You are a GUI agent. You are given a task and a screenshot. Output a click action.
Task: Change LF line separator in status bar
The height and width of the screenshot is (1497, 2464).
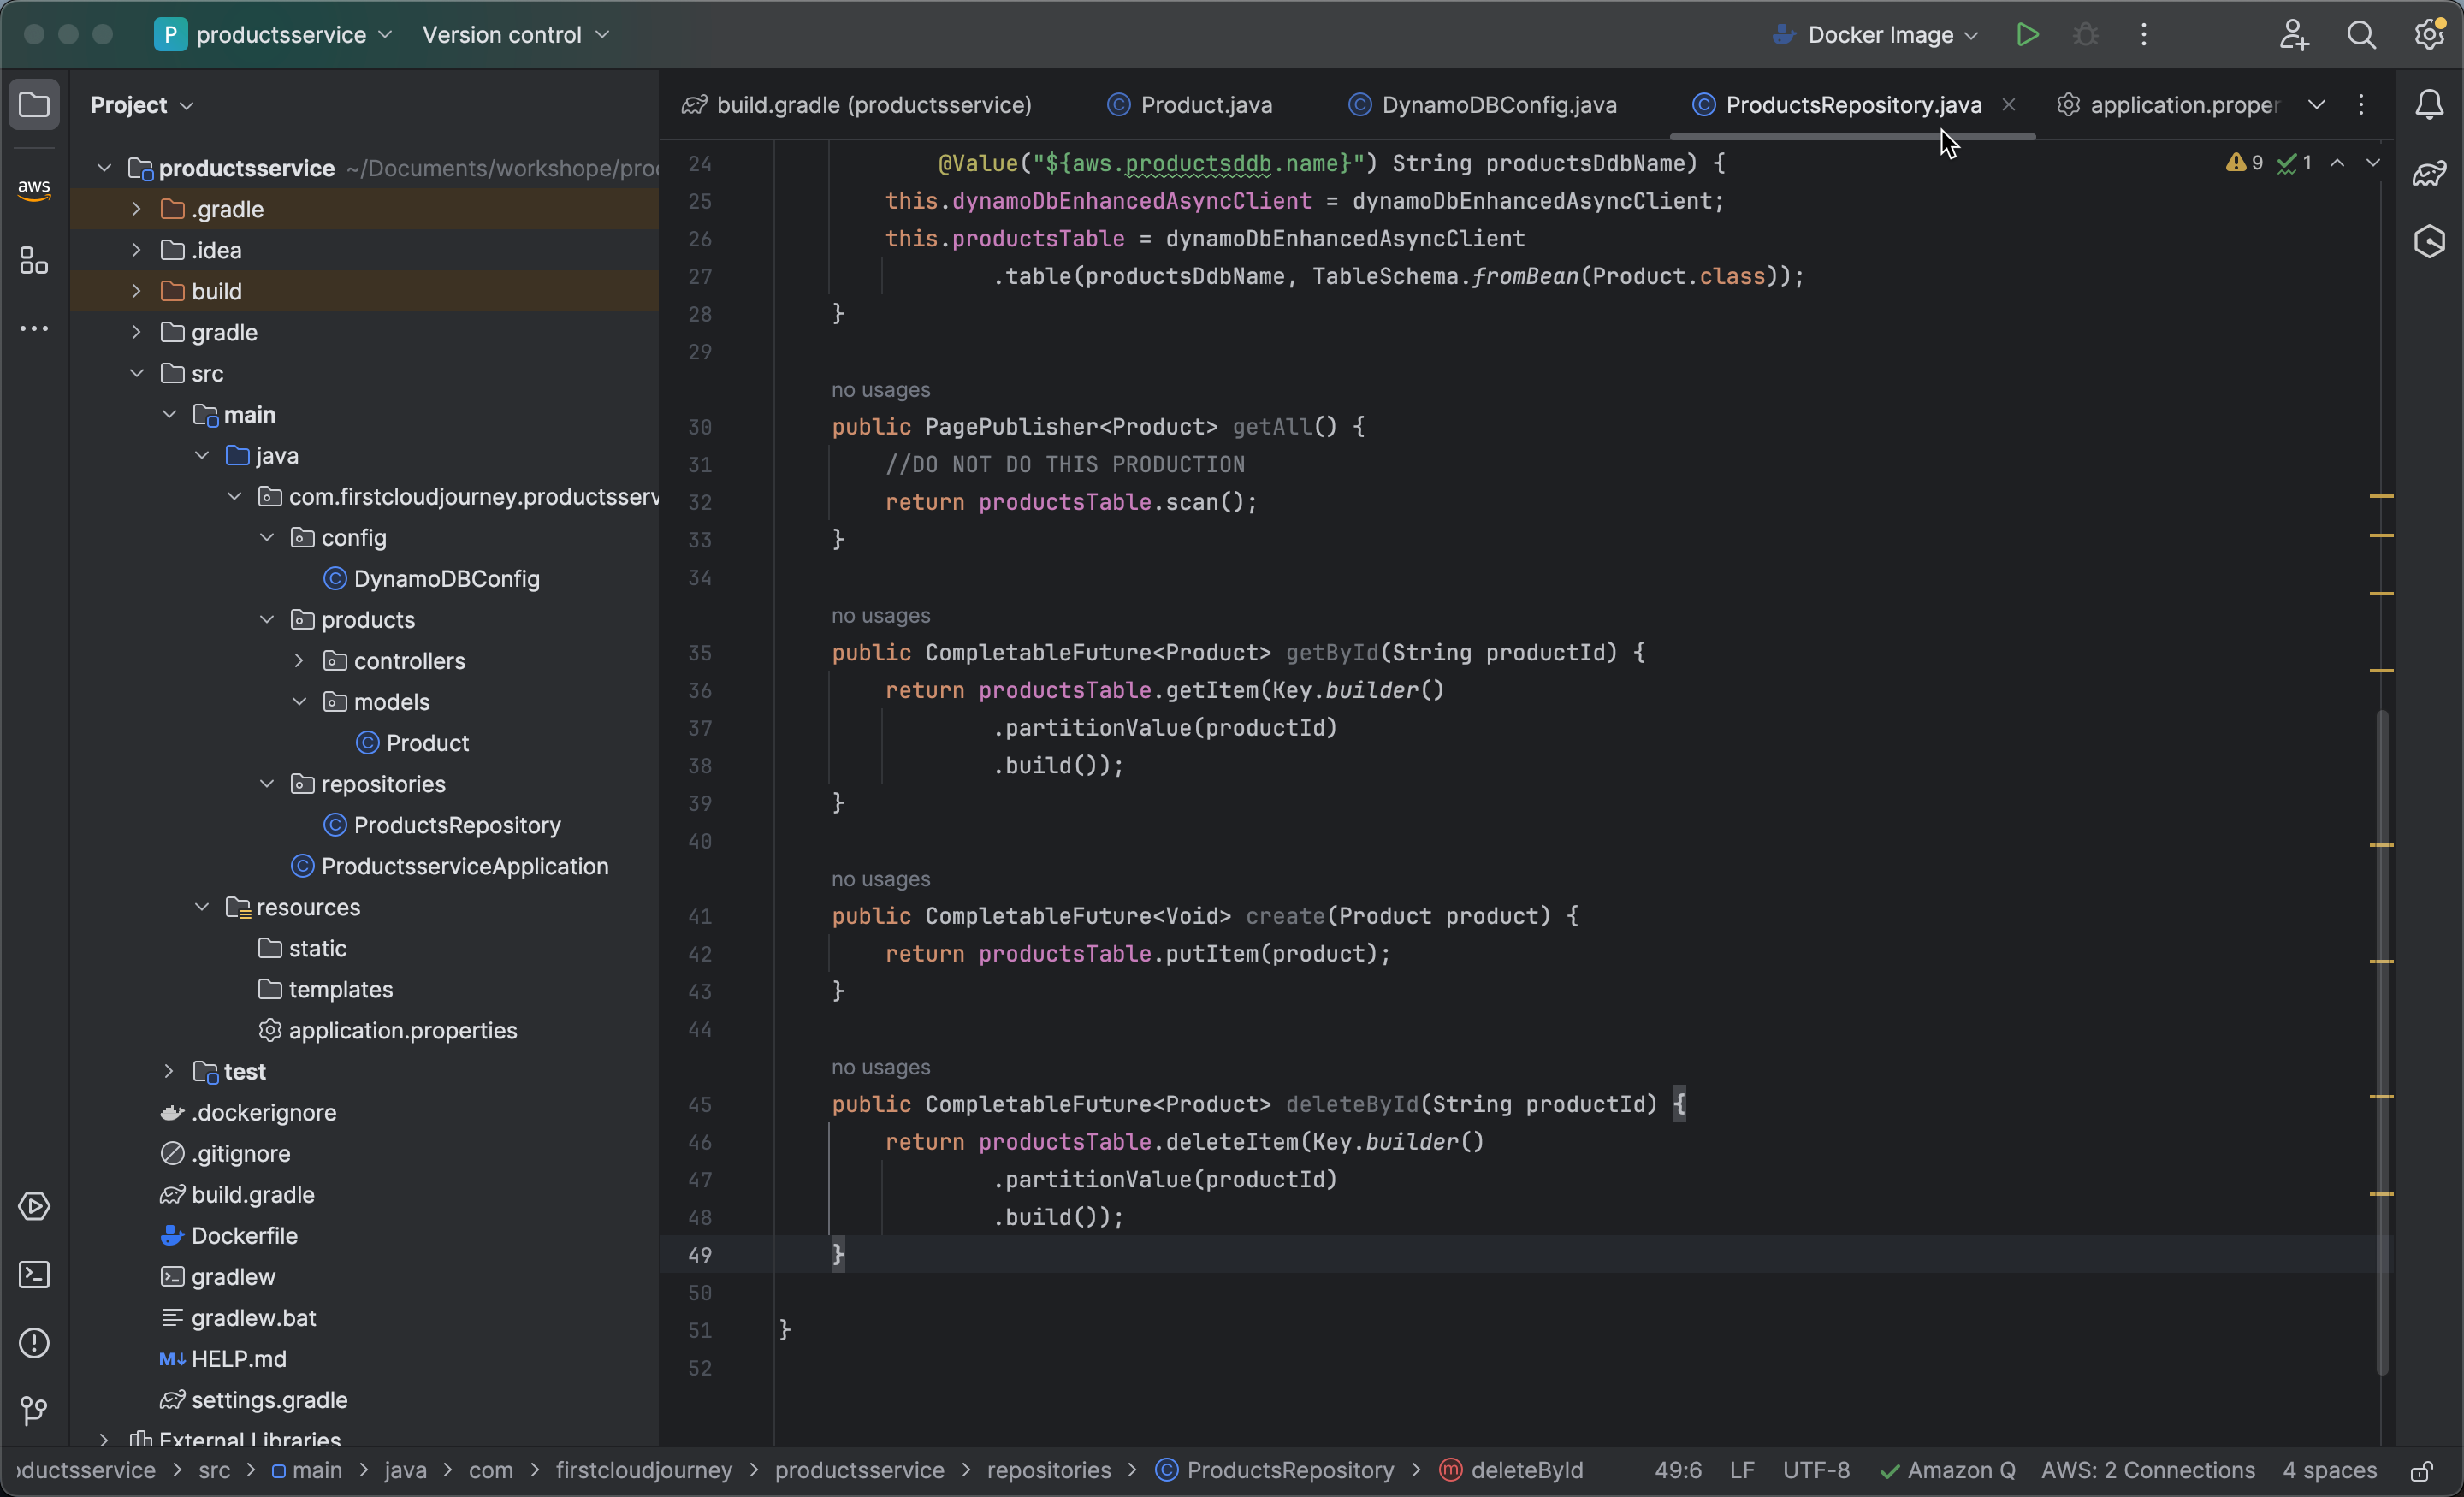(1742, 1471)
